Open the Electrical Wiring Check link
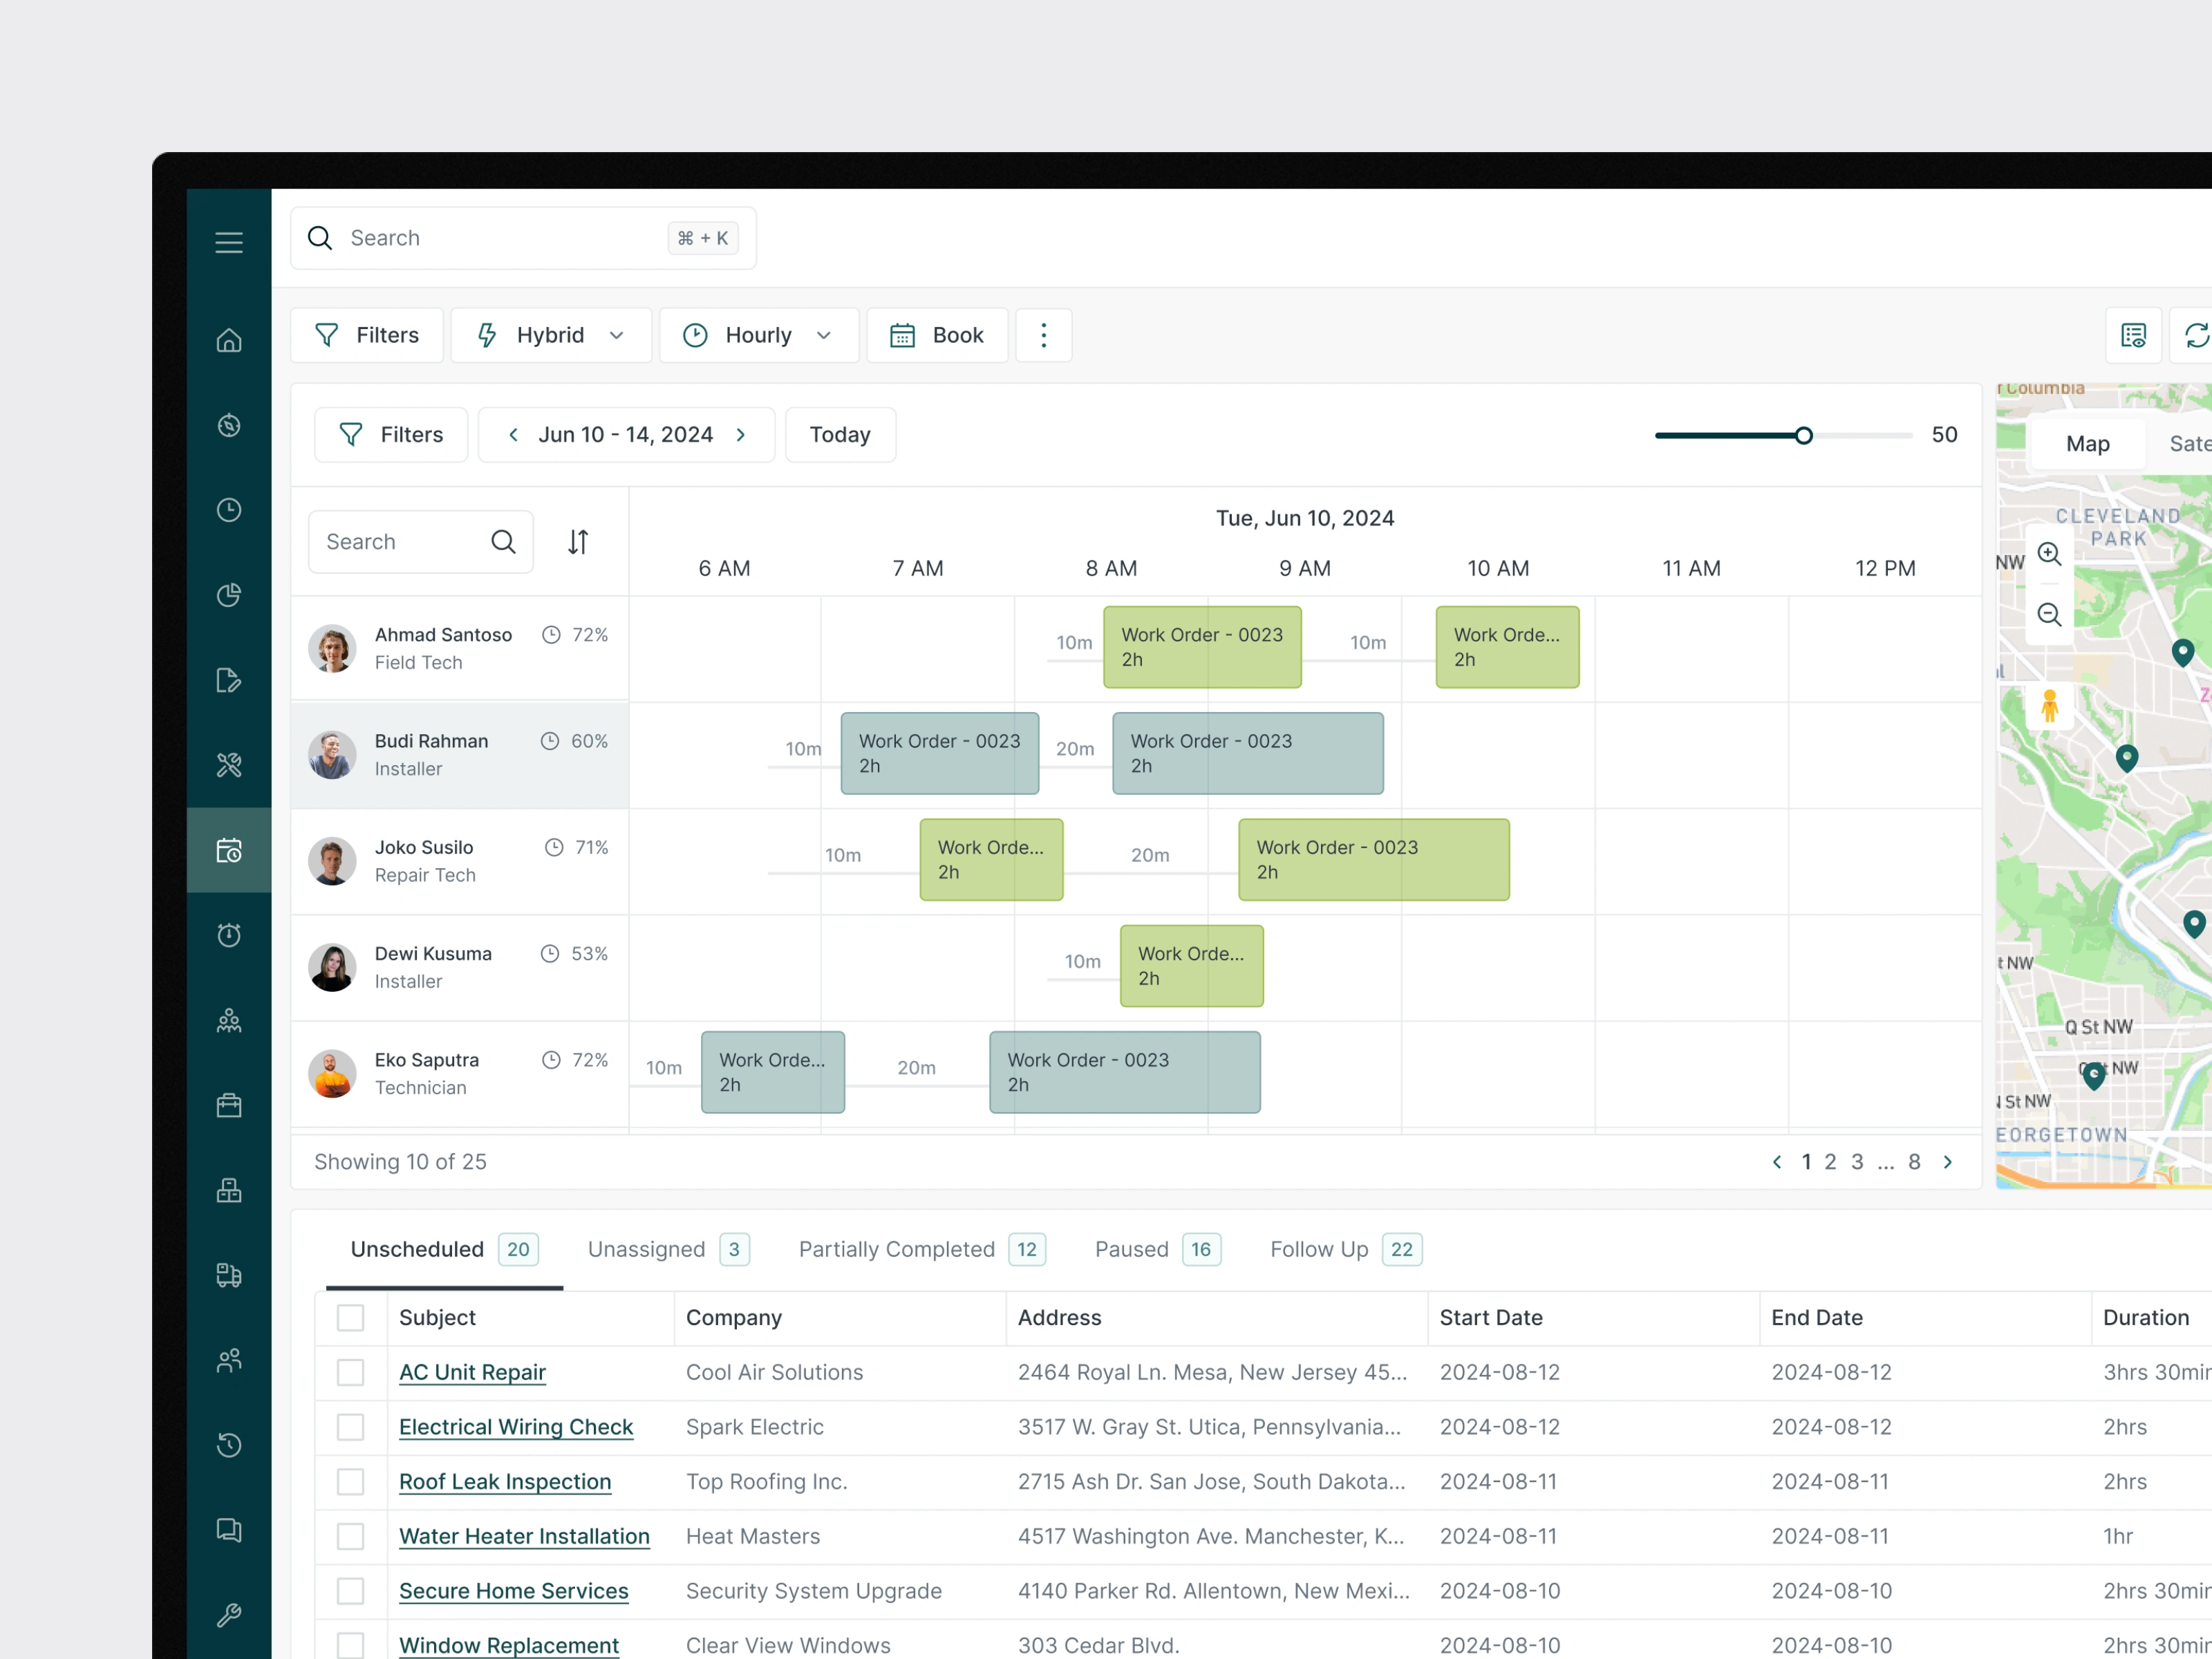This screenshot has width=2212, height=1659. (x=516, y=1427)
